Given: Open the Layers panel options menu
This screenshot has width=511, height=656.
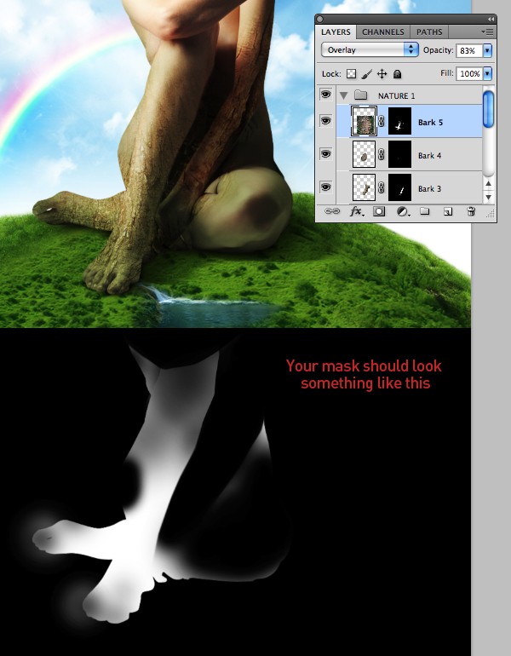Looking at the screenshot, I should 488,32.
